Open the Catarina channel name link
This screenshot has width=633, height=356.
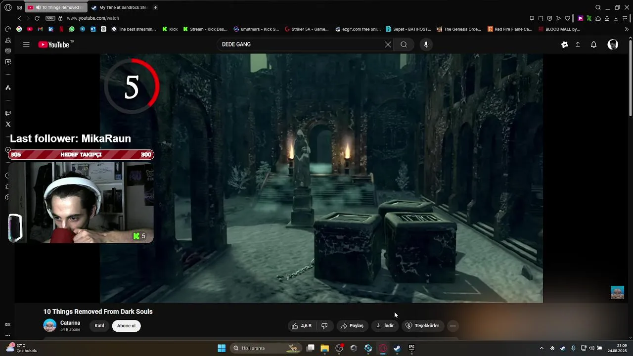point(70,323)
